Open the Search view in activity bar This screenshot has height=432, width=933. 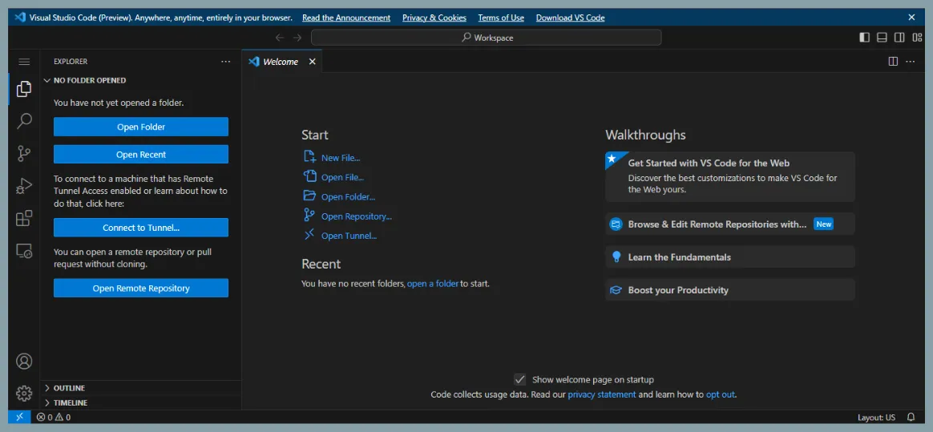tap(24, 121)
